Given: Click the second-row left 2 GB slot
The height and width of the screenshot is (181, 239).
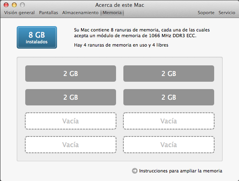Looking at the screenshot, I should (x=70, y=97).
